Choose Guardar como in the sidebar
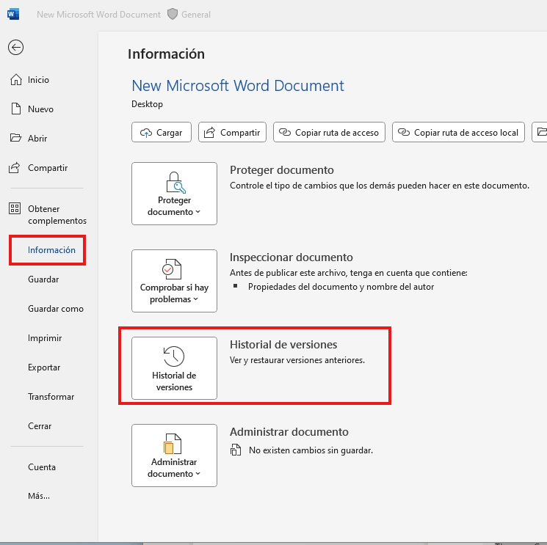This screenshot has height=545, width=547. (x=56, y=308)
